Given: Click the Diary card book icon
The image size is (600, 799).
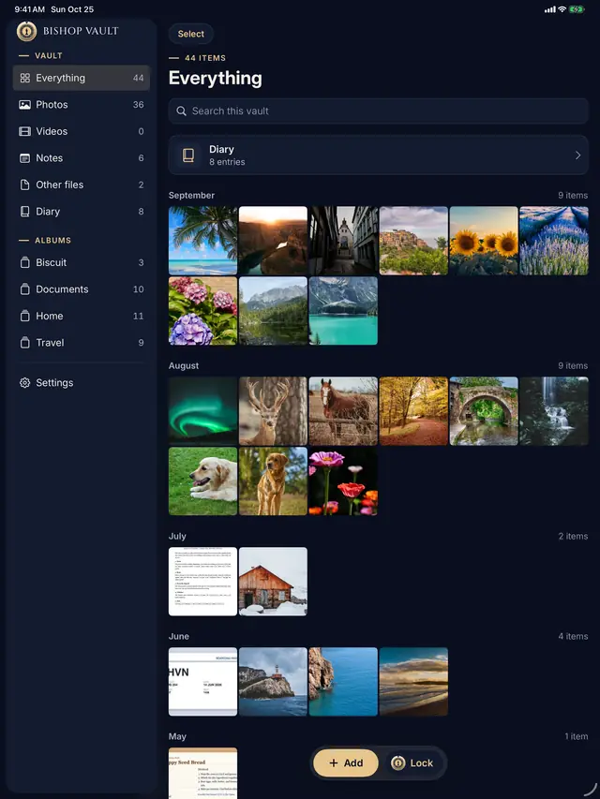Looking at the screenshot, I should 188,155.
